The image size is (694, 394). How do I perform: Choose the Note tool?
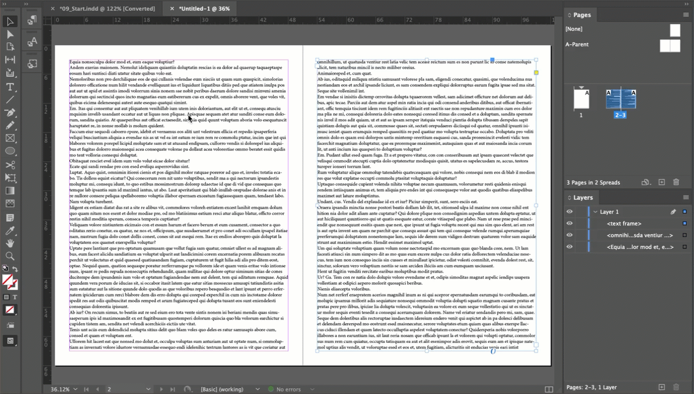(x=10, y=217)
